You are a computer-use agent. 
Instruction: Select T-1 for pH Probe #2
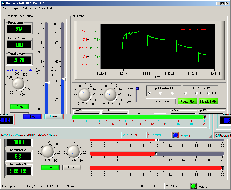coord(186,93)
